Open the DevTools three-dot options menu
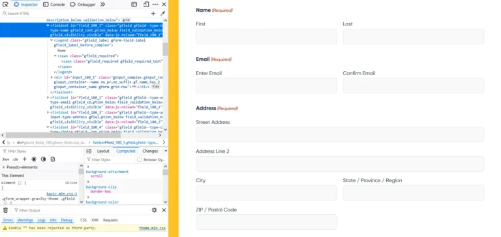501x237 pixels. [x=155, y=5]
